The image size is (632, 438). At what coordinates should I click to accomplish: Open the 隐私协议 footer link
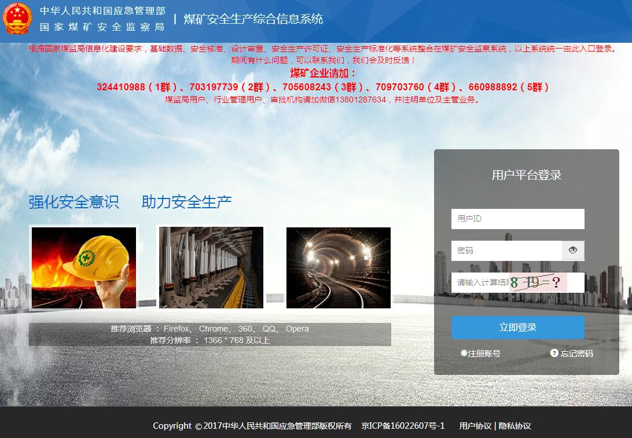point(515,426)
